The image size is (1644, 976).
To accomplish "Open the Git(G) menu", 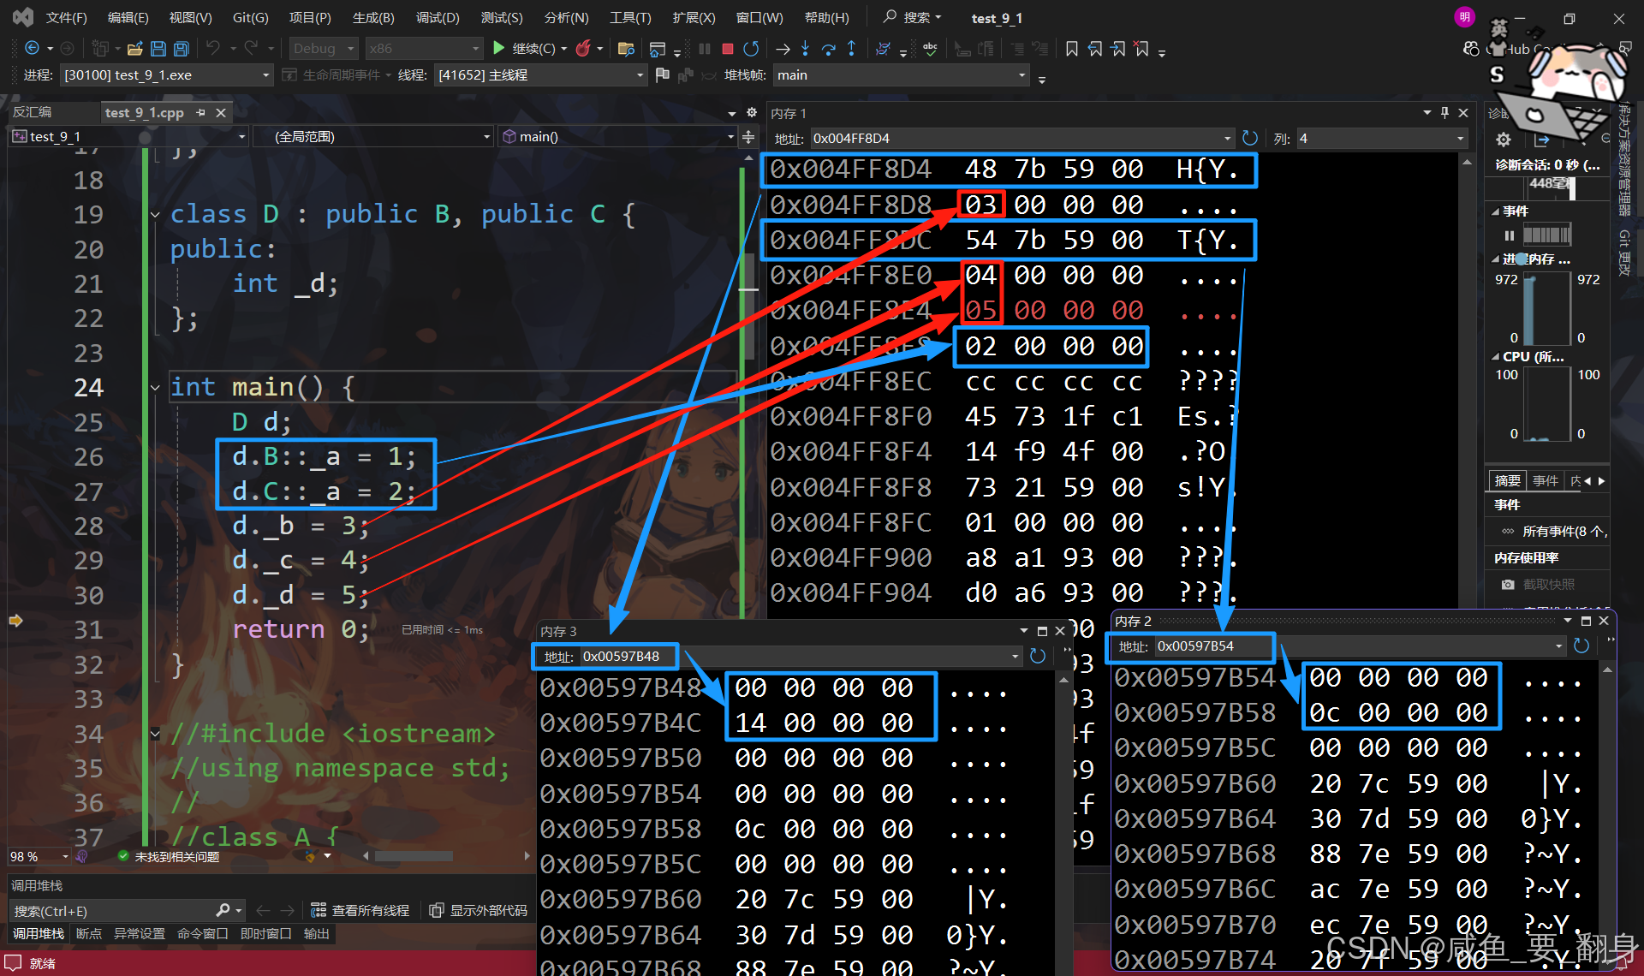I will [251, 17].
